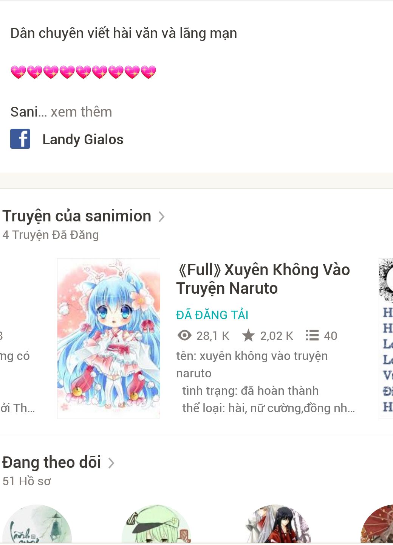393x545 pixels.
Task: Open the Facebook icon link
Action: (20, 139)
